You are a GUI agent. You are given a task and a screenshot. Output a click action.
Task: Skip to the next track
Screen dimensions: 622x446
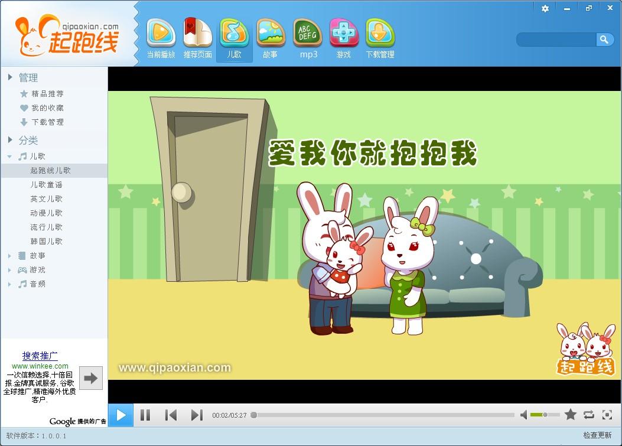point(197,415)
